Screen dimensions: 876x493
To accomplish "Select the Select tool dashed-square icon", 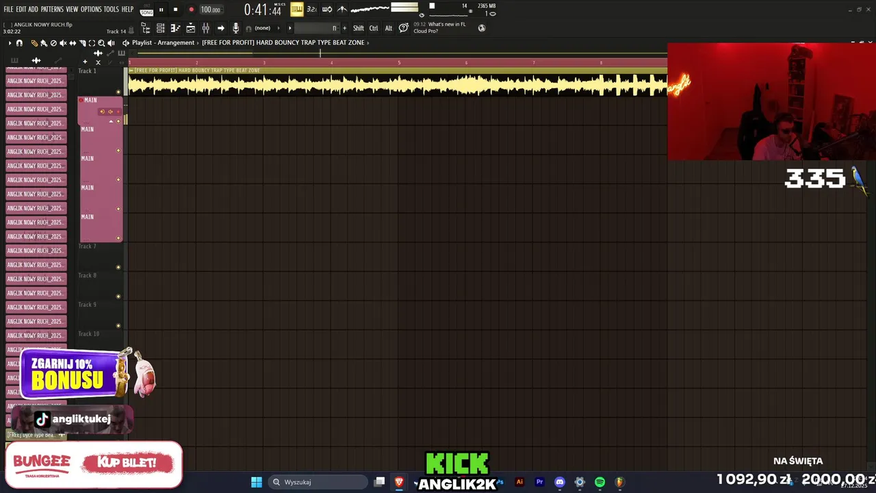I will pyautogui.click(x=92, y=43).
